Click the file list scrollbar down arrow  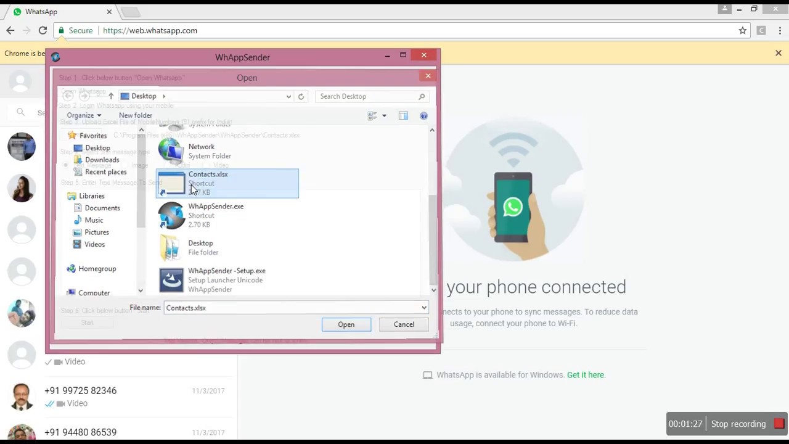click(433, 290)
